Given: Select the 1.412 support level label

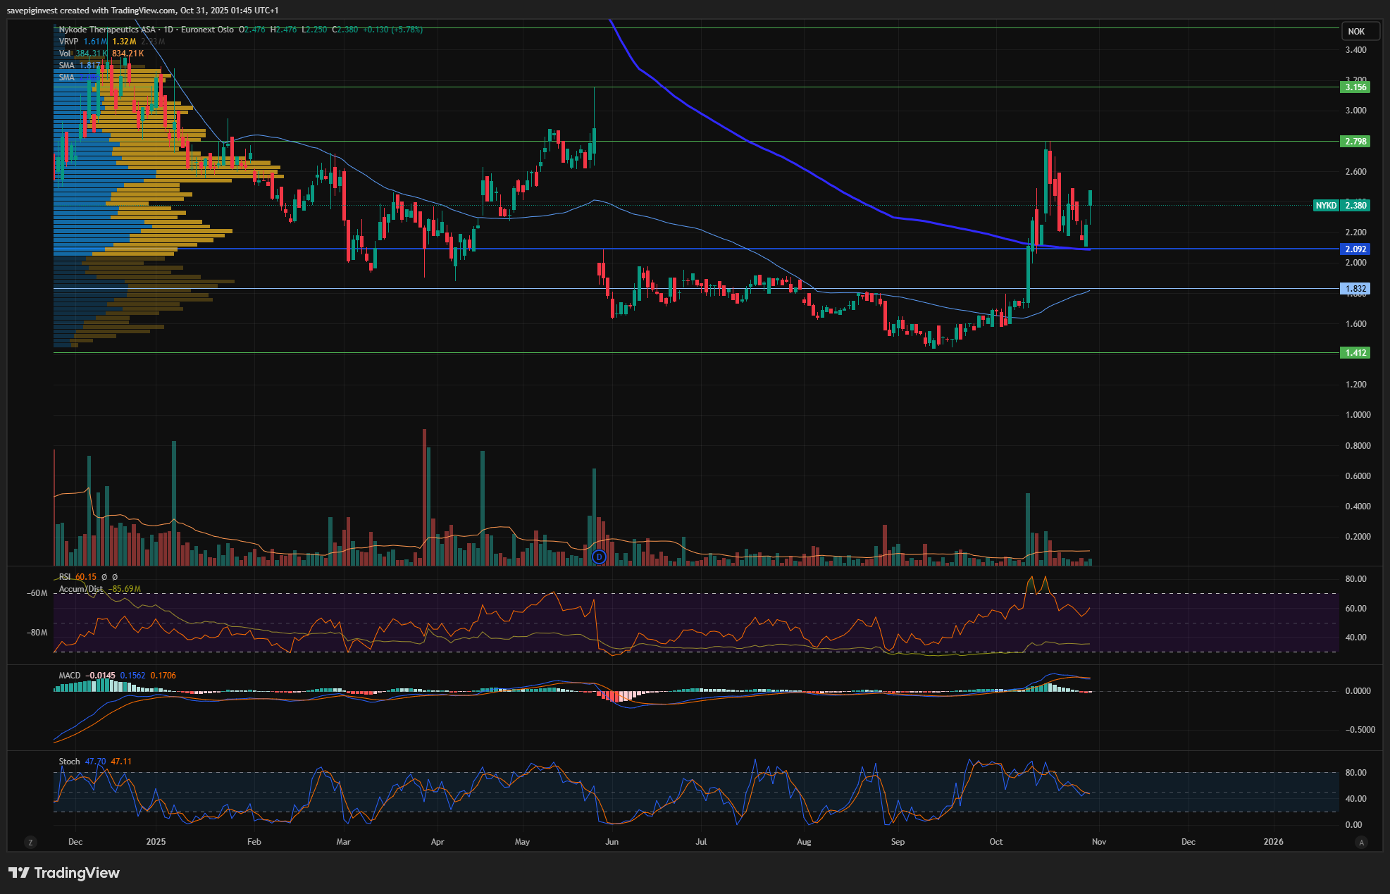Looking at the screenshot, I should tap(1355, 353).
